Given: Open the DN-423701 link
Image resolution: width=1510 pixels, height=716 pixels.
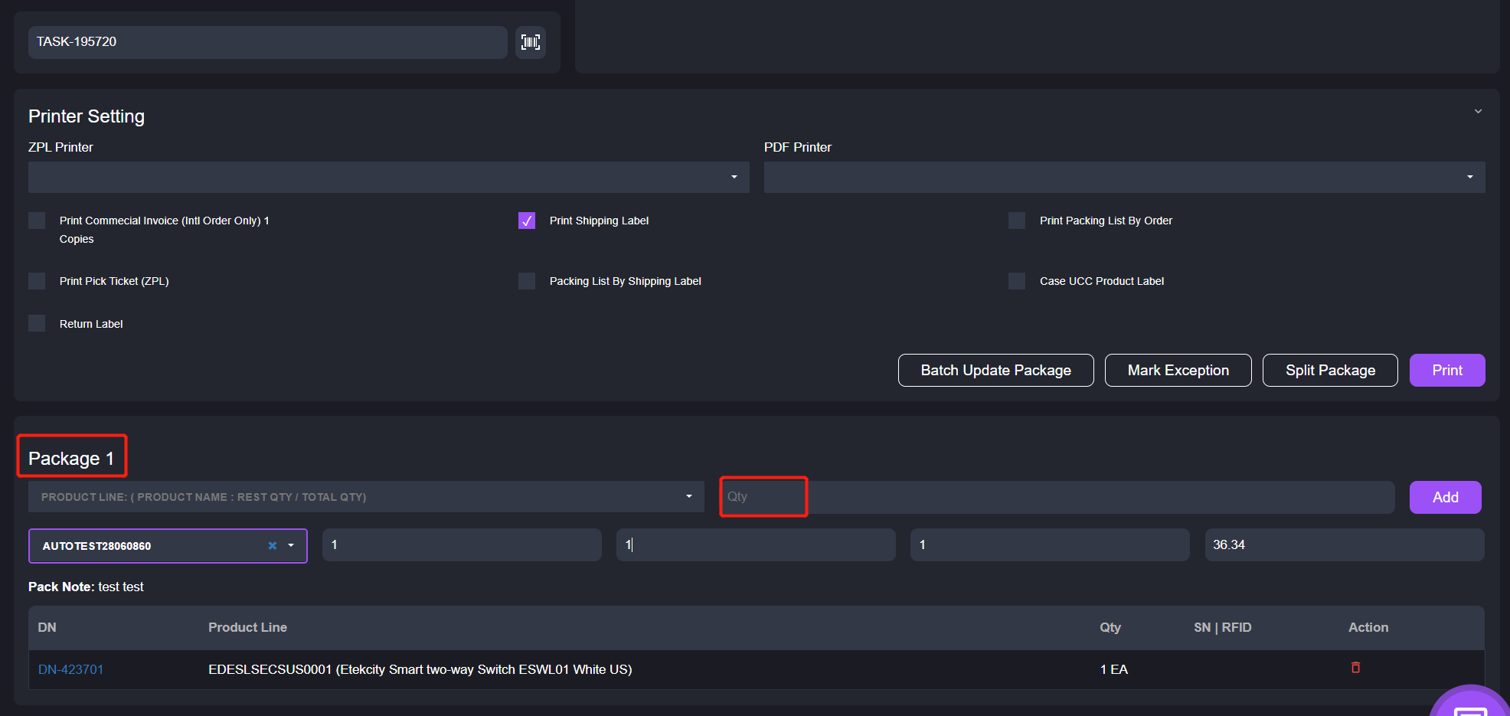Looking at the screenshot, I should tap(70, 669).
